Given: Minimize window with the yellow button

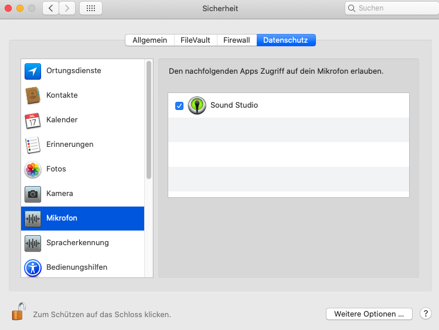Looking at the screenshot, I should (20, 8).
